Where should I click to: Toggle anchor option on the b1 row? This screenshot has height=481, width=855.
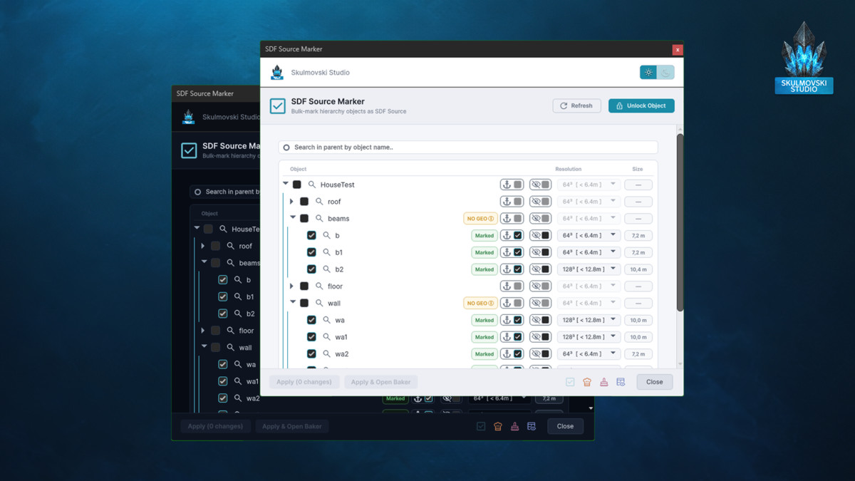coord(512,252)
